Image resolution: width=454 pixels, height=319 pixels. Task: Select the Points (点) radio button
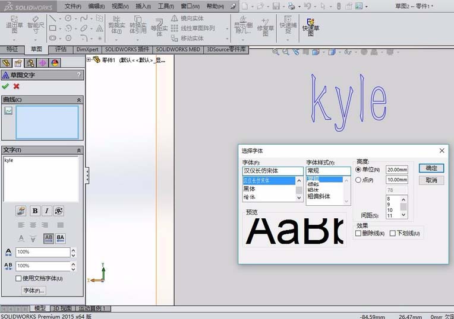click(358, 180)
